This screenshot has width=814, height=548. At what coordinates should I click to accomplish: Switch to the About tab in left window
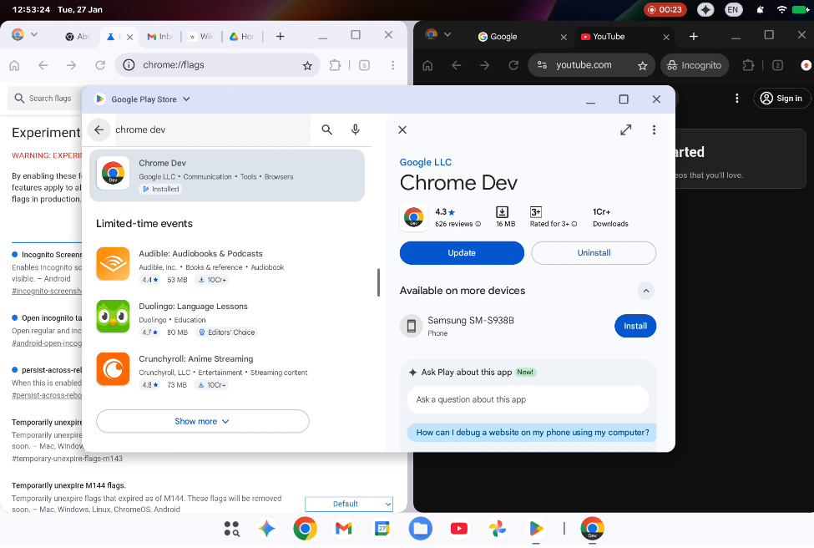78,37
